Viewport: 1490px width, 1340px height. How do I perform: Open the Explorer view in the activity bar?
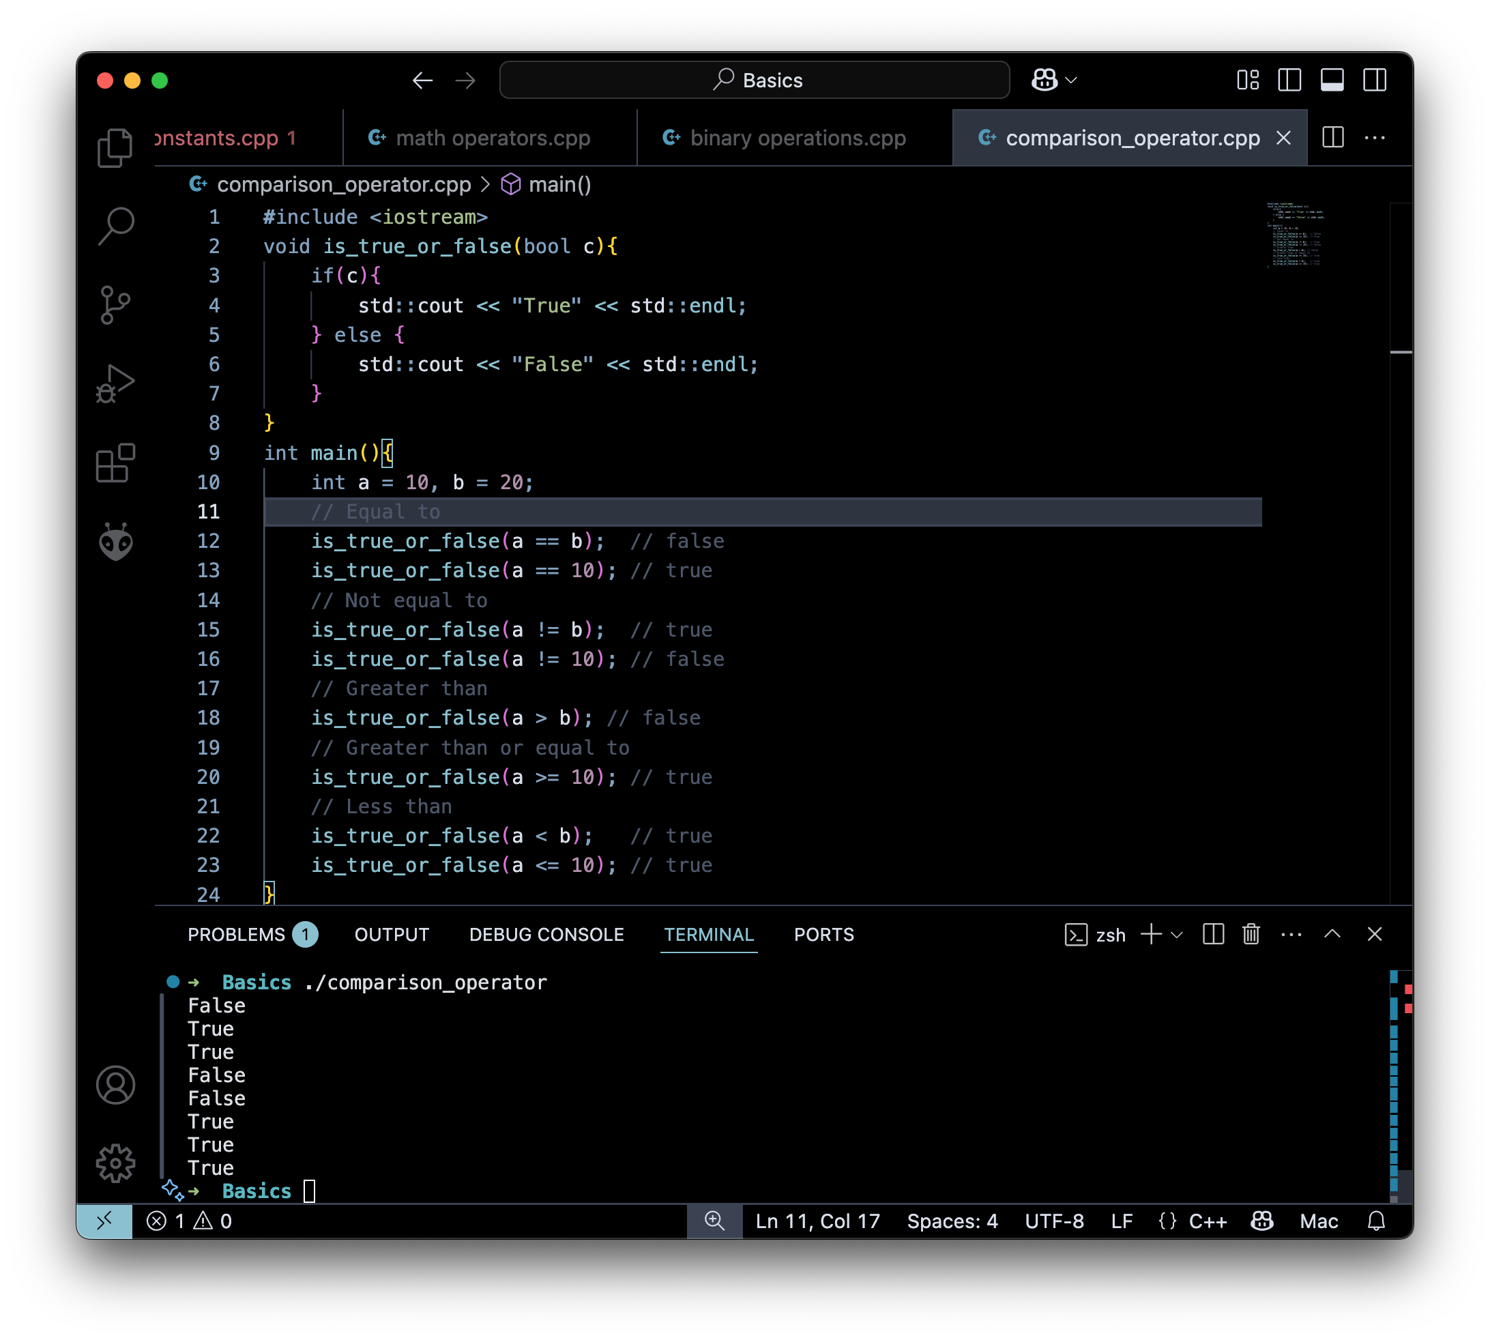115,147
